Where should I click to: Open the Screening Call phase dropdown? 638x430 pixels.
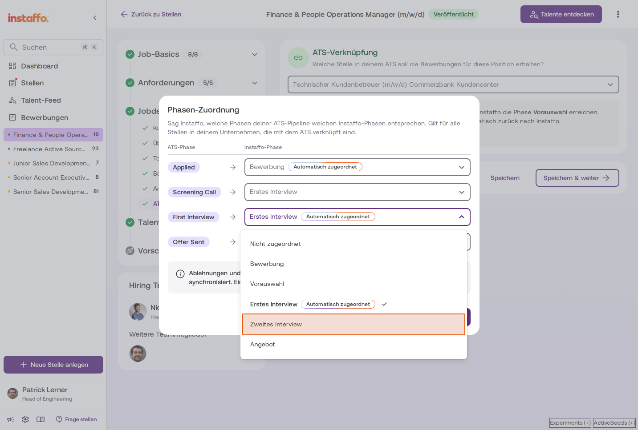[x=357, y=192]
